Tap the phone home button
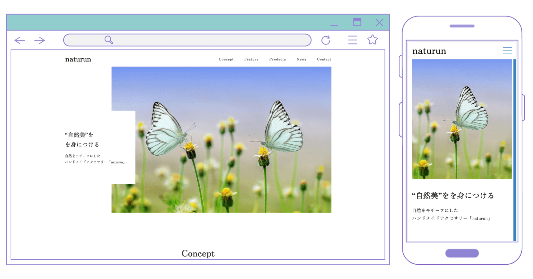Viewport: 533px width, 279px height. [x=462, y=253]
